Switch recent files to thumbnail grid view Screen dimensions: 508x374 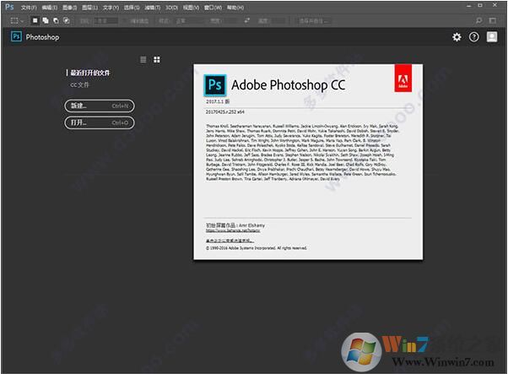point(157,60)
